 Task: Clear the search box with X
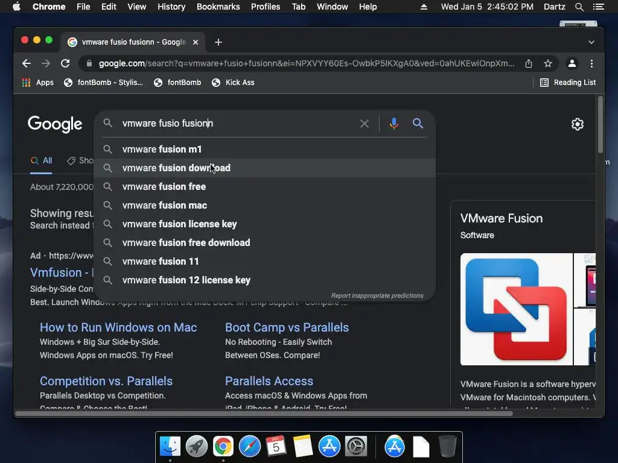coord(365,124)
